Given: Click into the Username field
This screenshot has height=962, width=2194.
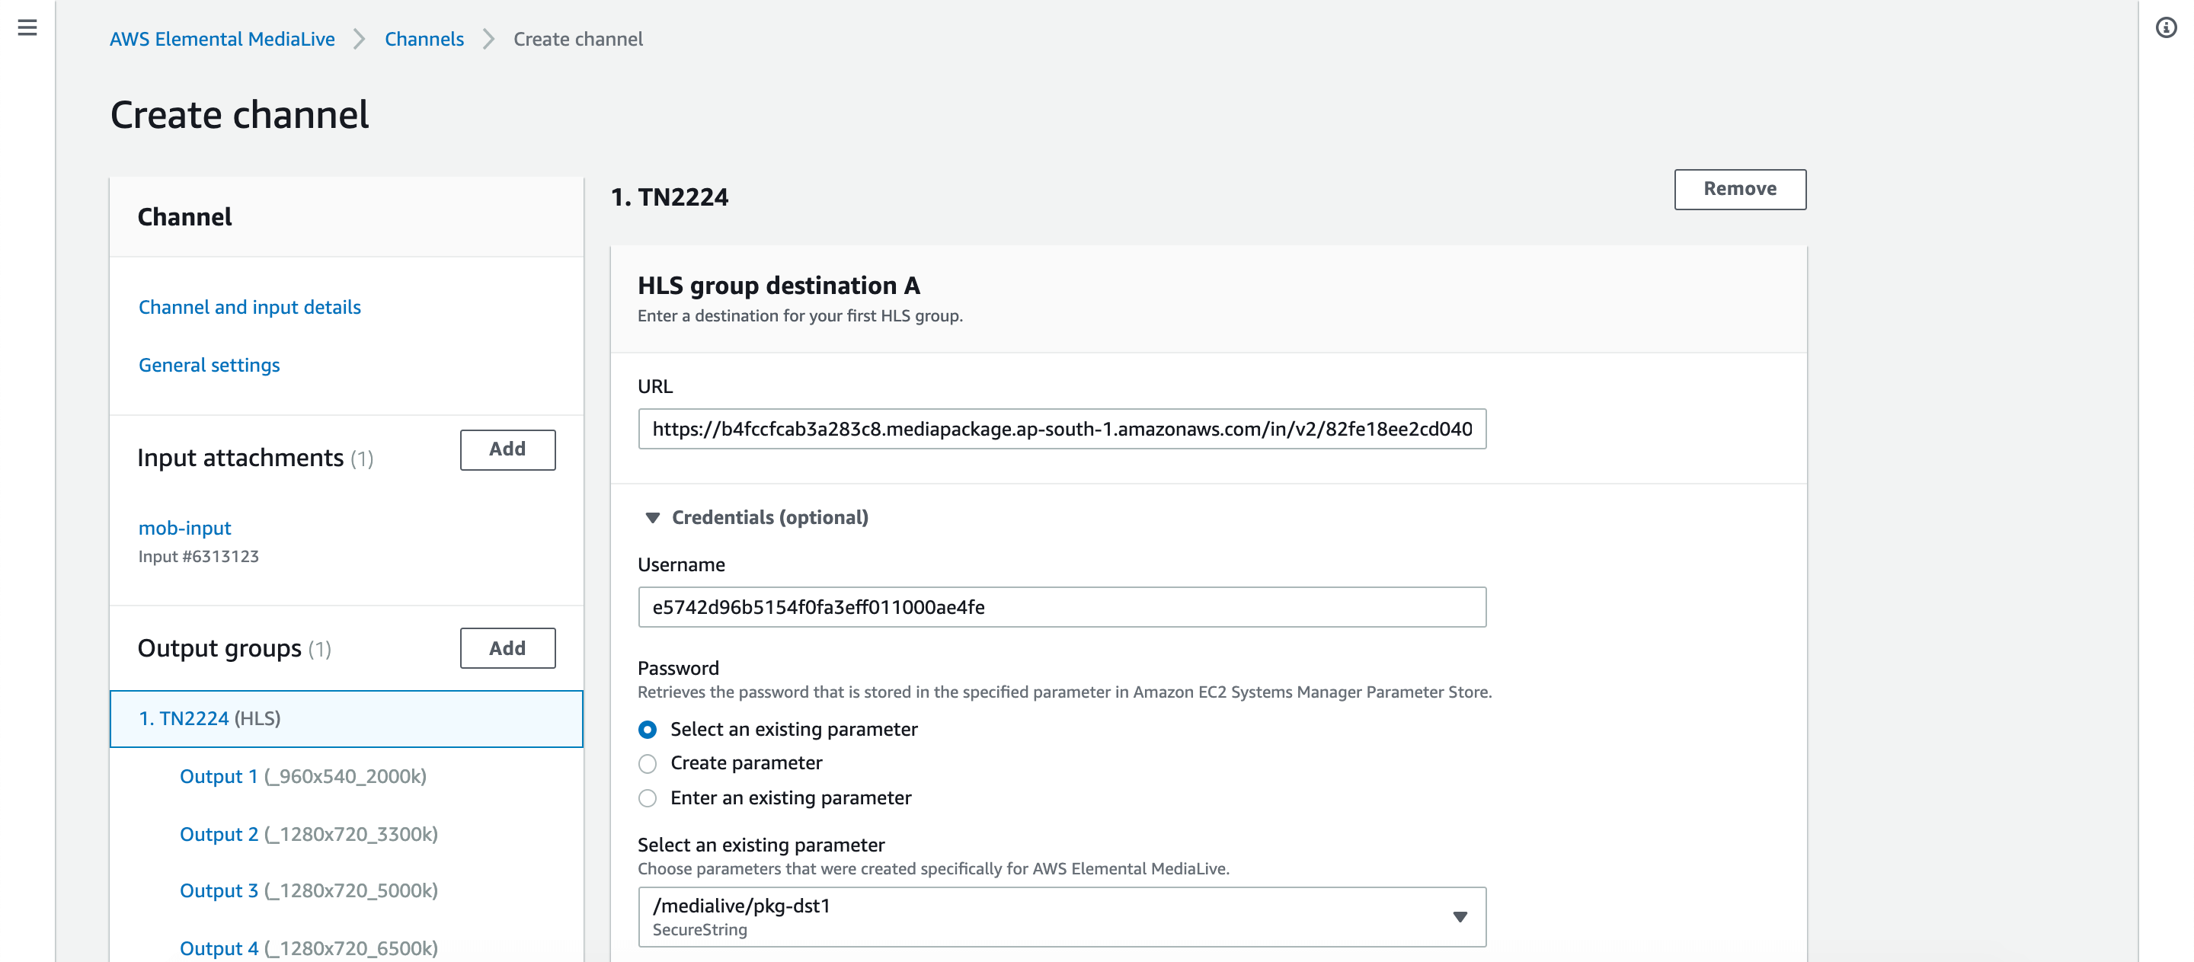Looking at the screenshot, I should click(1061, 607).
